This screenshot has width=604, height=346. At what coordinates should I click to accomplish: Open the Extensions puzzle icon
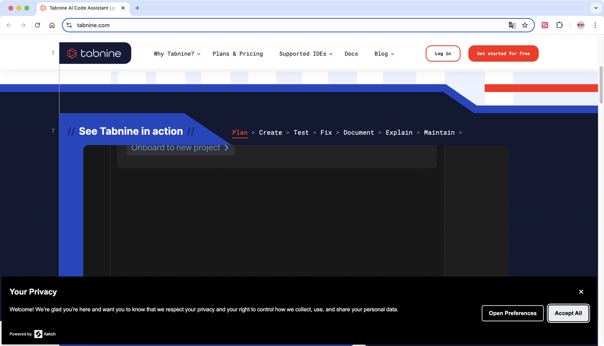[x=560, y=25]
